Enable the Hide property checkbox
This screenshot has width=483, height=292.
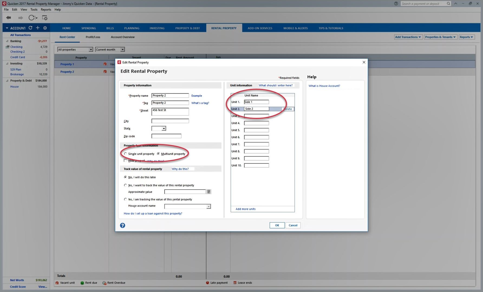coord(125,161)
